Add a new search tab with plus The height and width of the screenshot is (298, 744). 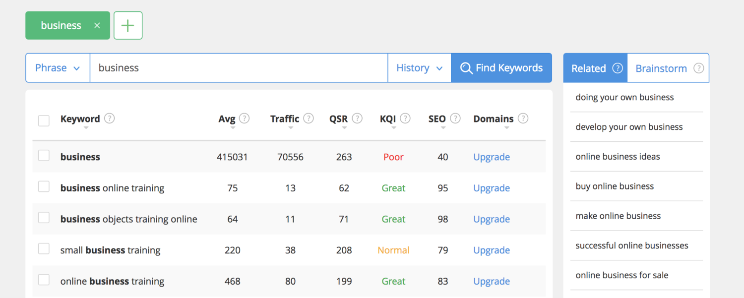point(128,25)
